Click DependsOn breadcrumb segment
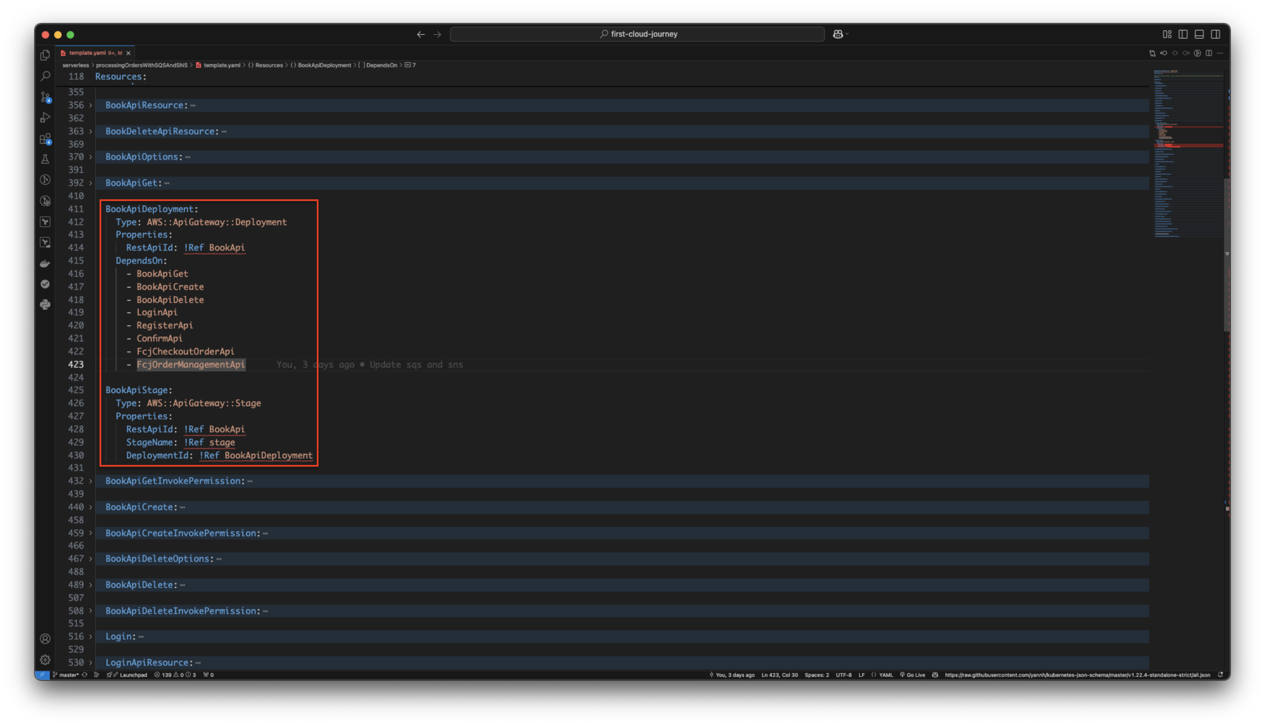Viewport: 1265px width, 726px height. [x=381, y=65]
